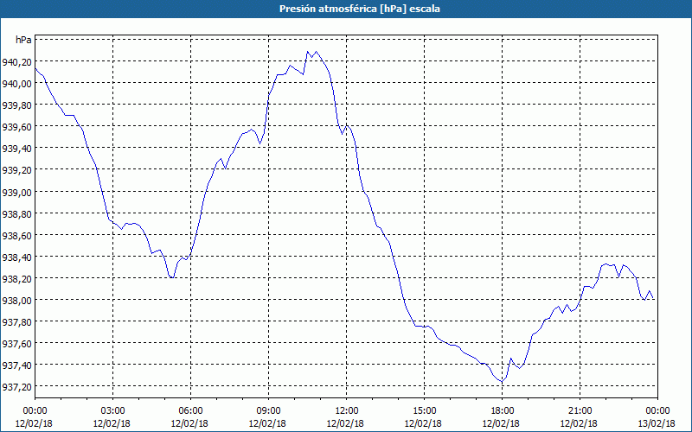Viewport: 692px width, 432px height.
Task: Click the pressure curve peak near 10:30
Action: point(308,52)
